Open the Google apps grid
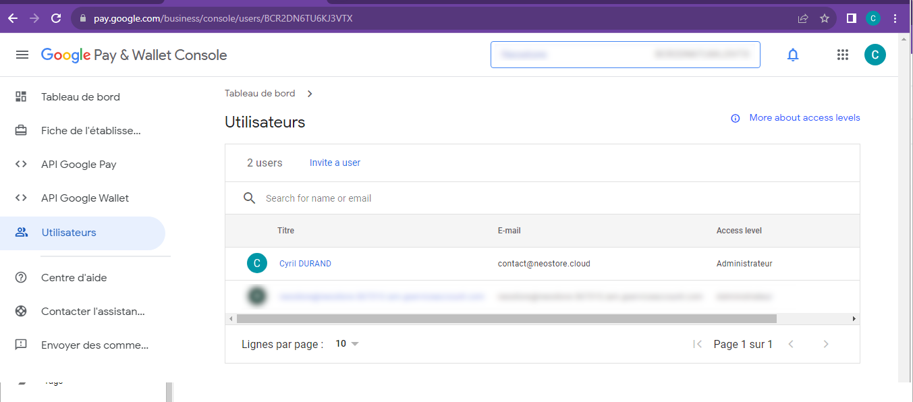This screenshot has height=402, width=913. click(x=842, y=55)
